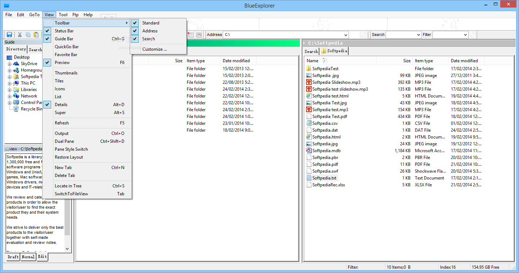This screenshot has width=519, height=273.
Task: Expand the Control Panel tree node
Action: (x=10, y=103)
